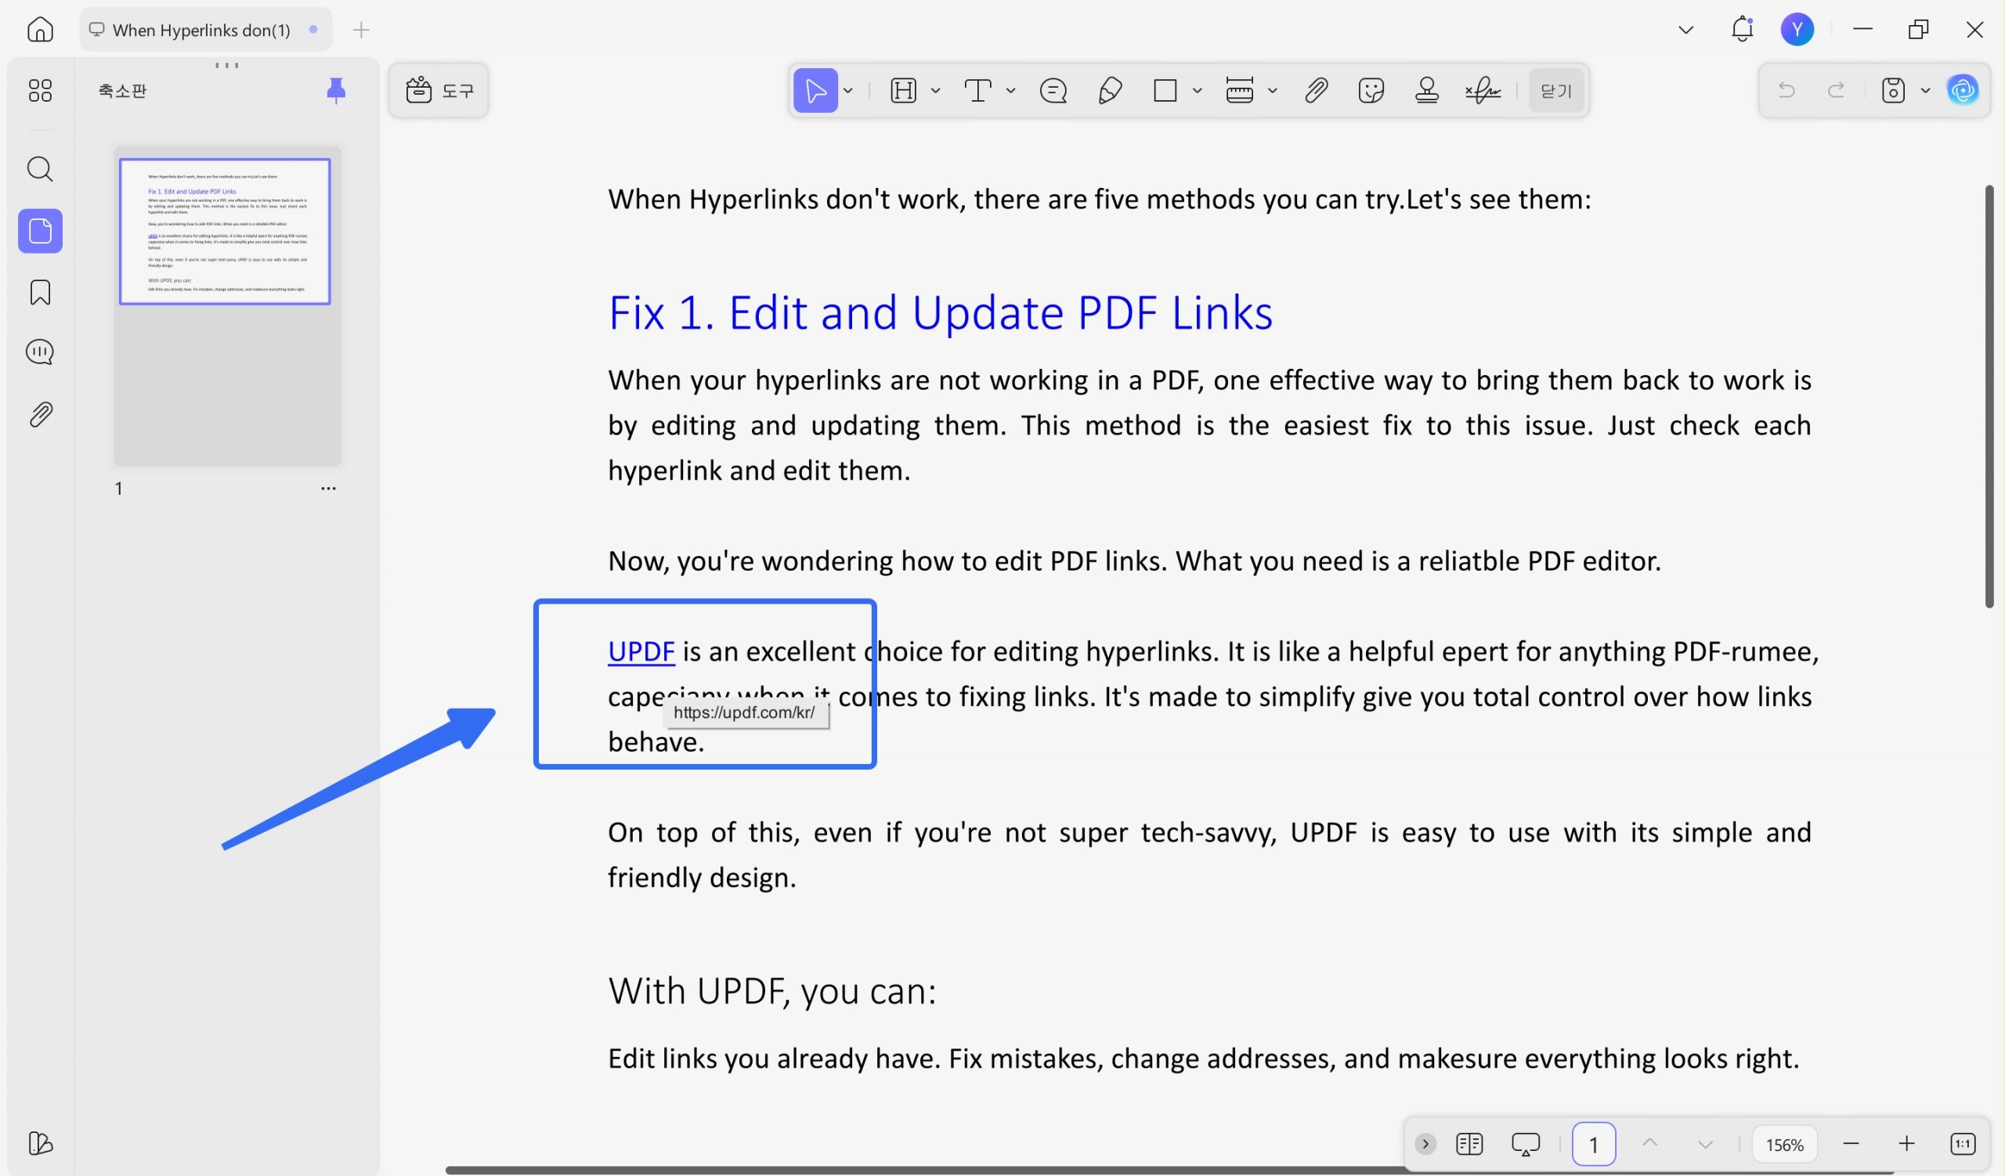Start slideshow presentation mode
The image size is (2005, 1176).
click(x=1525, y=1144)
